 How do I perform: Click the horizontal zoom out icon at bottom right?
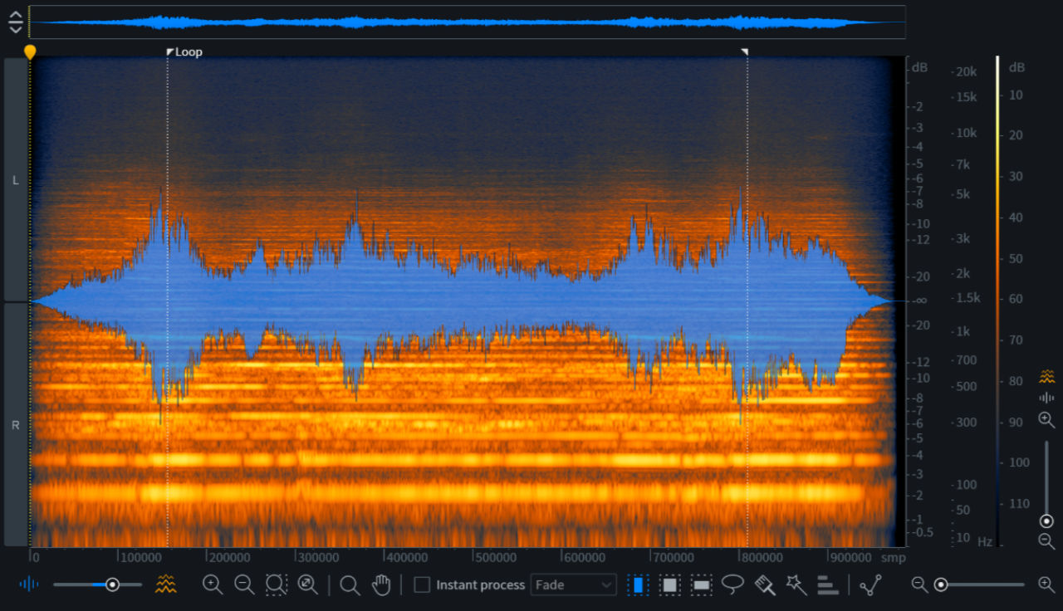click(919, 584)
